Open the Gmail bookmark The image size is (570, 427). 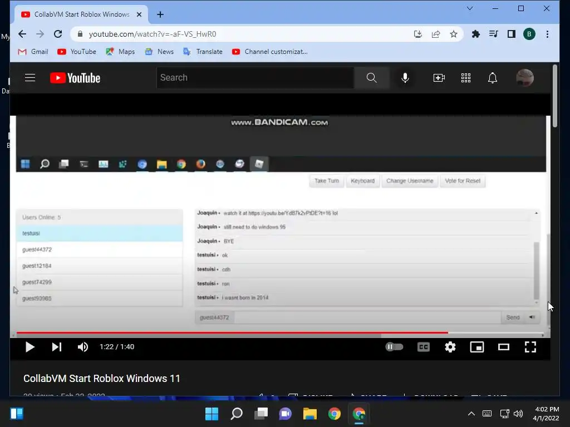point(33,52)
